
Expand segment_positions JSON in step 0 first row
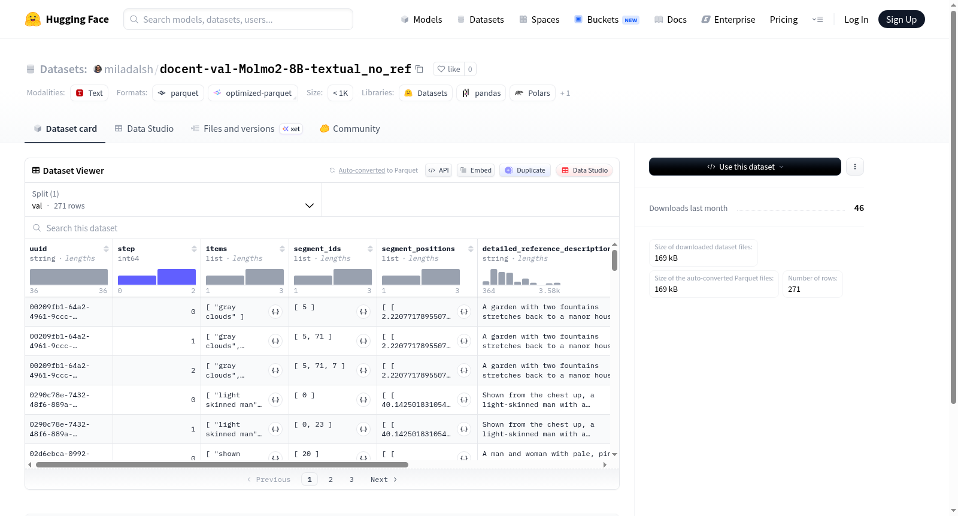tap(464, 312)
